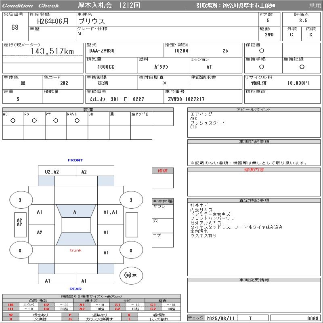Click the pickup location '神奈川県厚木市上依知'
323x323 pixels.
point(249,6)
